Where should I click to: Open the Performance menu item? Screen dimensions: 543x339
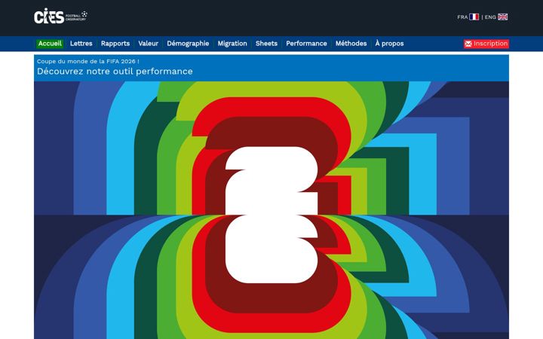[306, 44]
